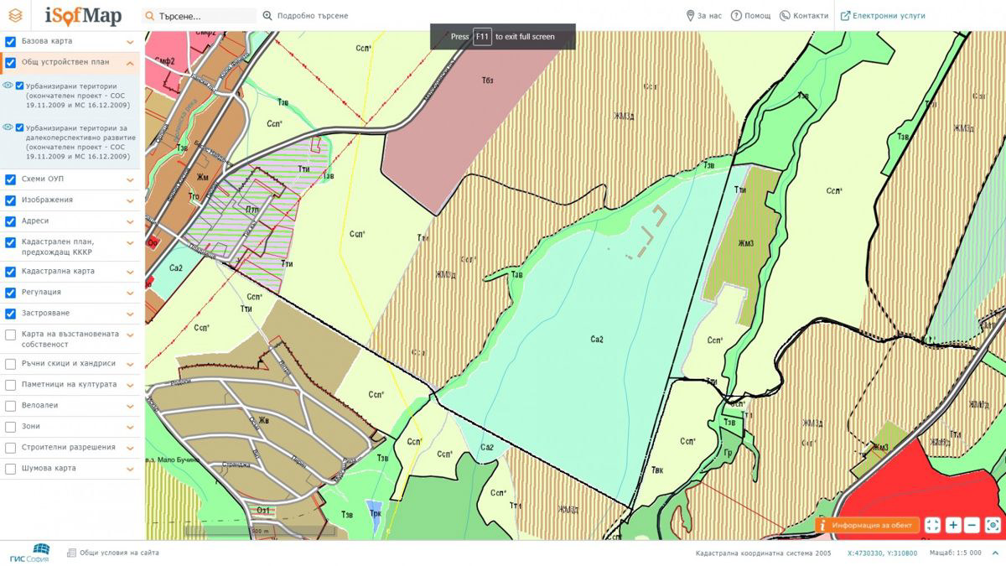Viewport: 1006px width, 566px height.
Task: Uncheck the Базова карта checkbox
Action: click(x=11, y=41)
